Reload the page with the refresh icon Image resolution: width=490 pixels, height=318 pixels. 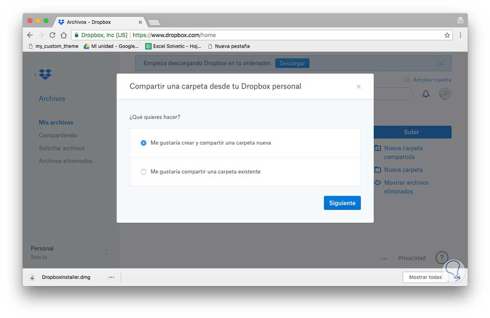point(52,35)
